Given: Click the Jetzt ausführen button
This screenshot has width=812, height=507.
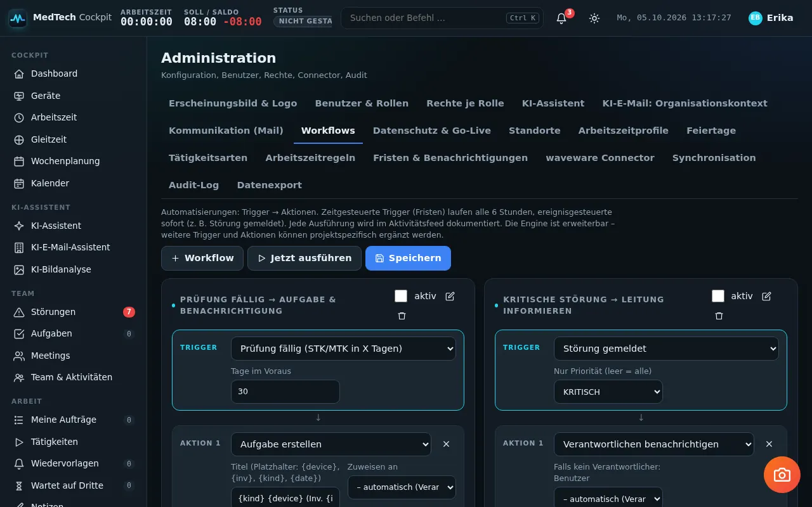Looking at the screenshot, I should [x=304, y=258].
